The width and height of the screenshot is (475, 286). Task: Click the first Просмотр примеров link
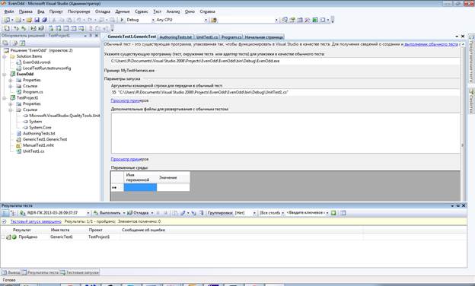(x=129, y=100)
